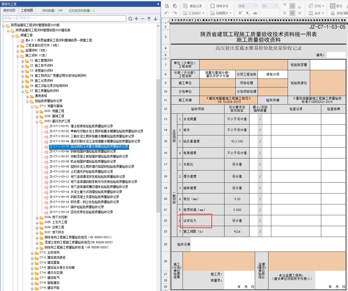Screen dimensions: 348x291
Task: Expand C1 施工管理资料 folder
Action: coord(22,61)
